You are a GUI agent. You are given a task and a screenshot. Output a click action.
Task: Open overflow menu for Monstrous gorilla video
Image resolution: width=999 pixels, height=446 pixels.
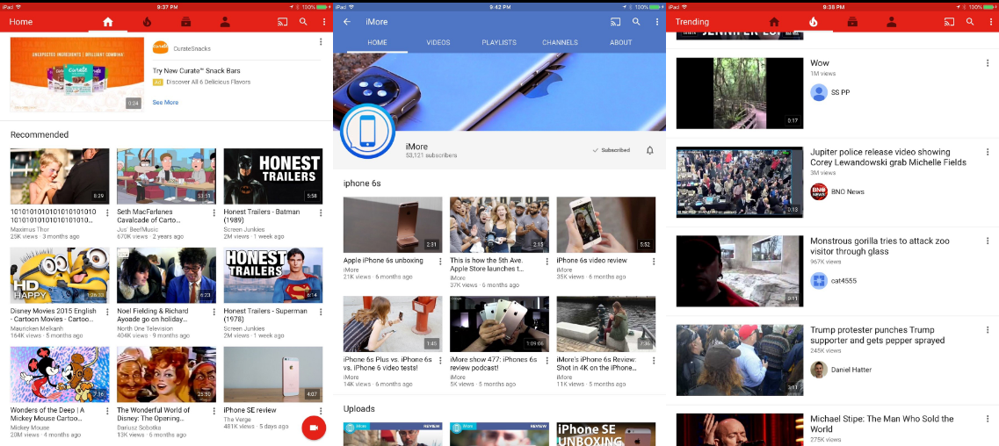[x=988, y=241]
